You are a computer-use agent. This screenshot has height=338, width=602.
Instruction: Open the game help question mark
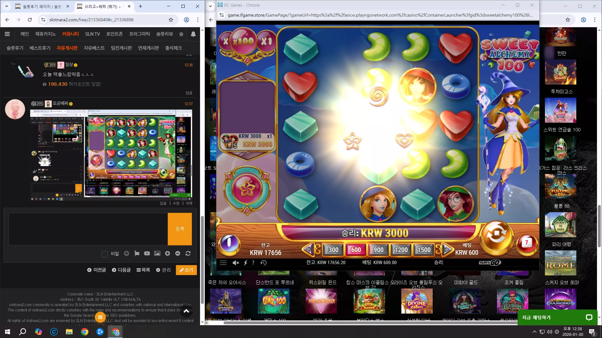click(253, 263)
